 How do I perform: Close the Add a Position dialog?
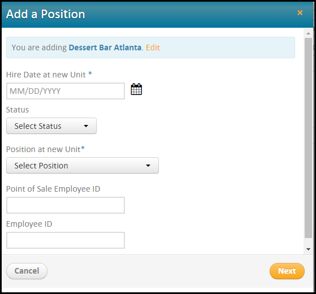pos(300,12)
